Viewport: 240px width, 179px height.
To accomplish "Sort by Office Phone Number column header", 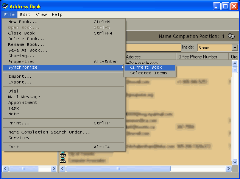I will 202,57.
